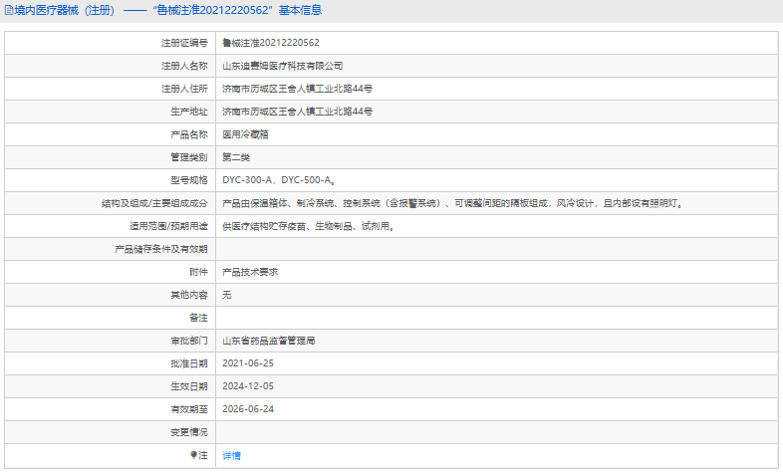Image resolution: width=783 pixels, height=474 pixels.
Task: Click the structure description starting 产品由保温箱体
Action: (x=452, y=203)
